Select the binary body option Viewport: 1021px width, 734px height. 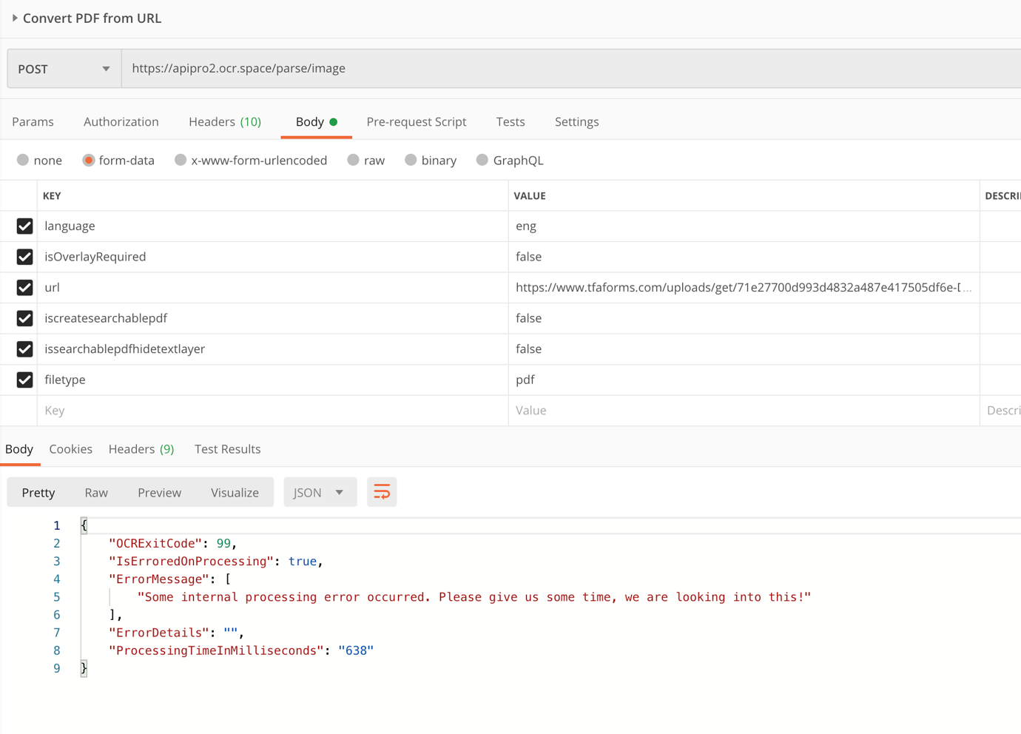pyautogui.click(x=411, y=160)
